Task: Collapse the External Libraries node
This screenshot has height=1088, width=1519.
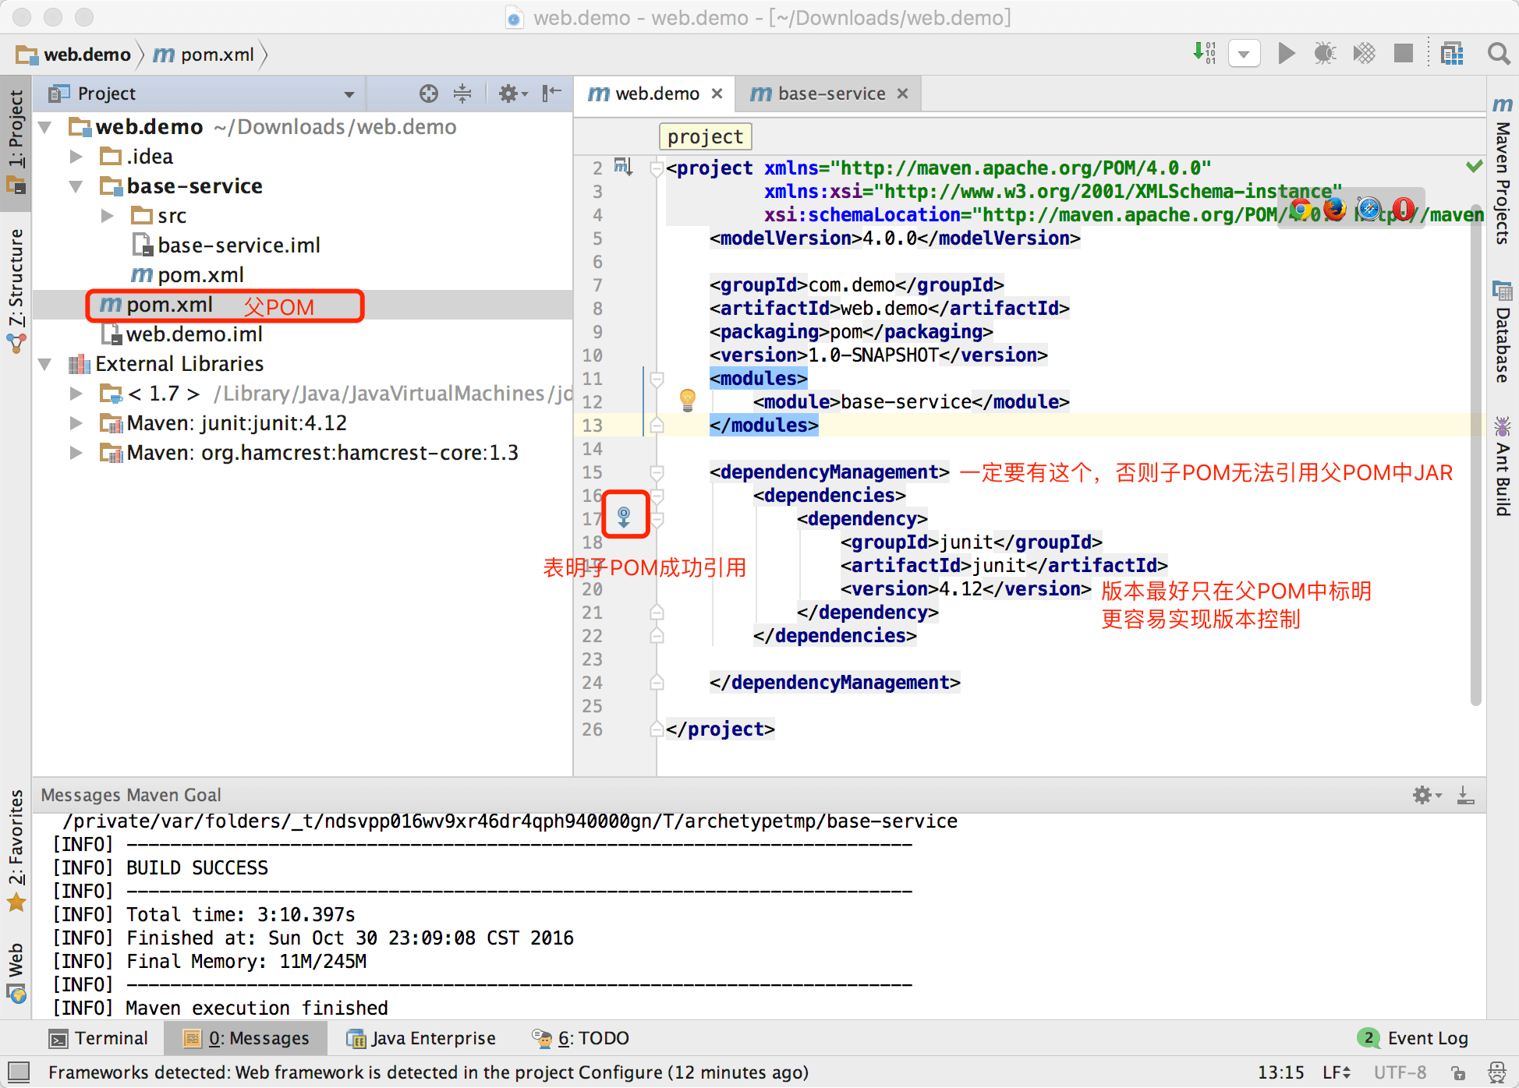Action: pos(44,363)
